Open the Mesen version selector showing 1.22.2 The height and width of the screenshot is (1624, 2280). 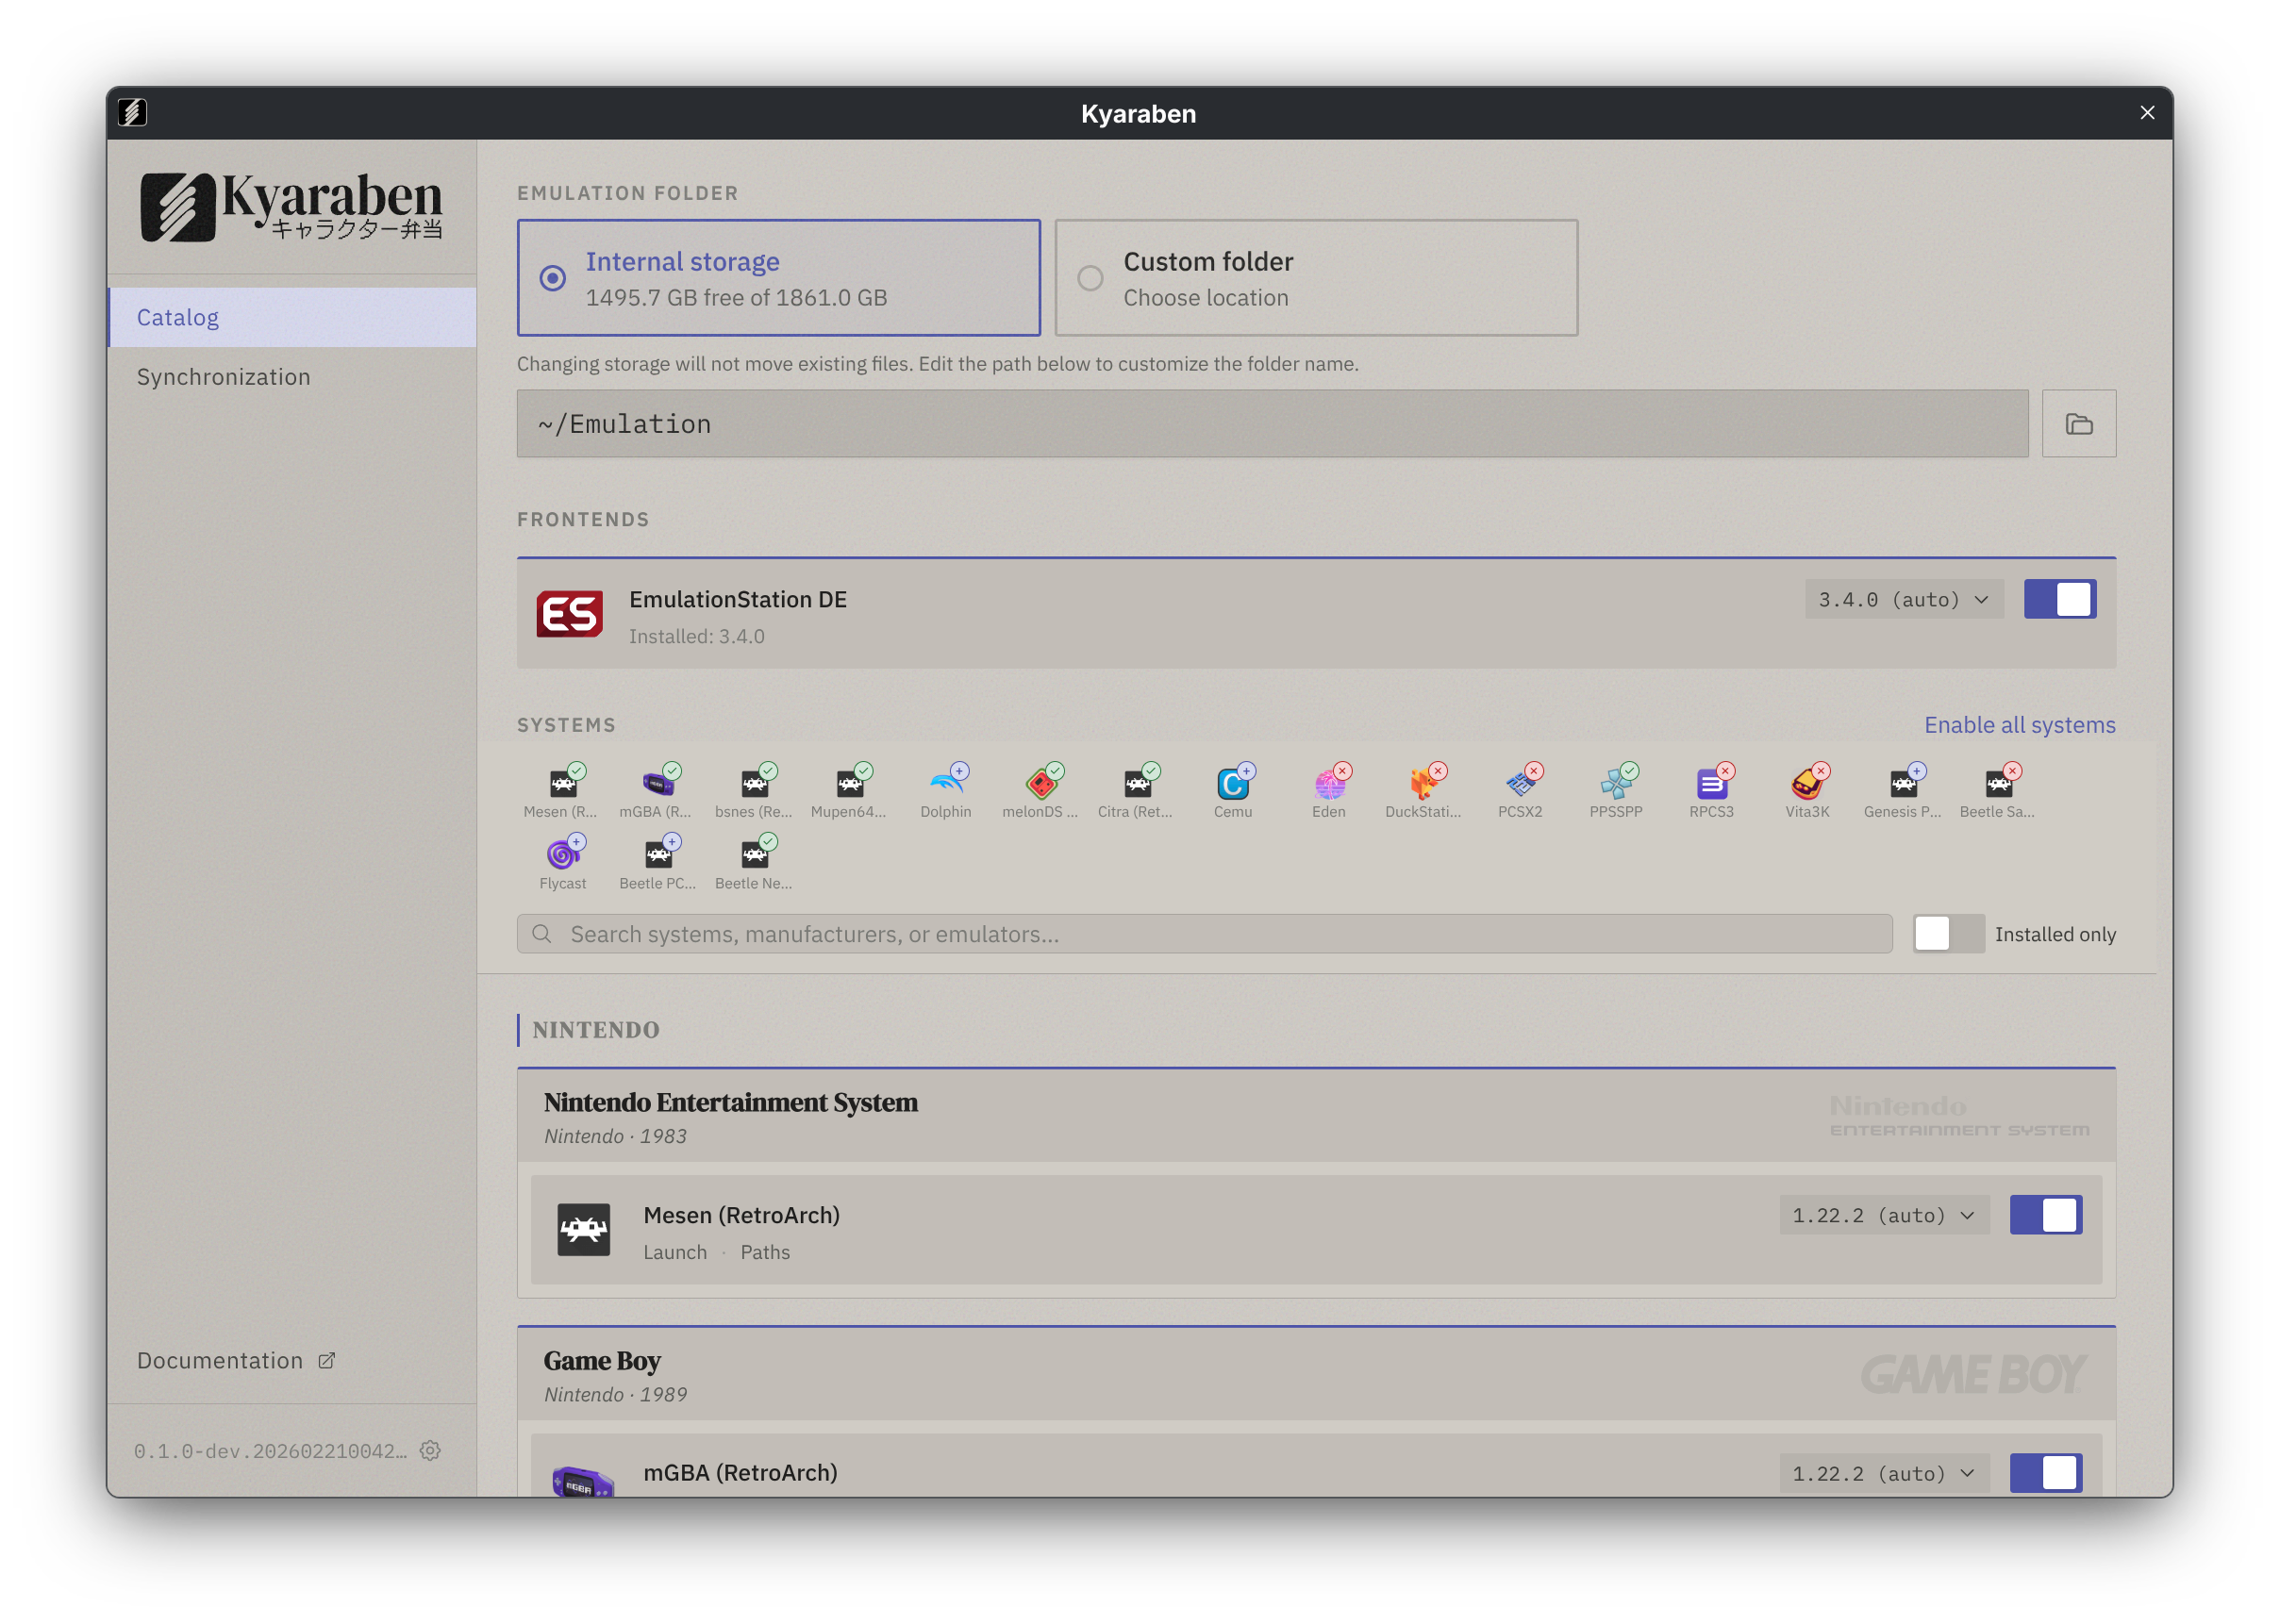(1883, 1214)
